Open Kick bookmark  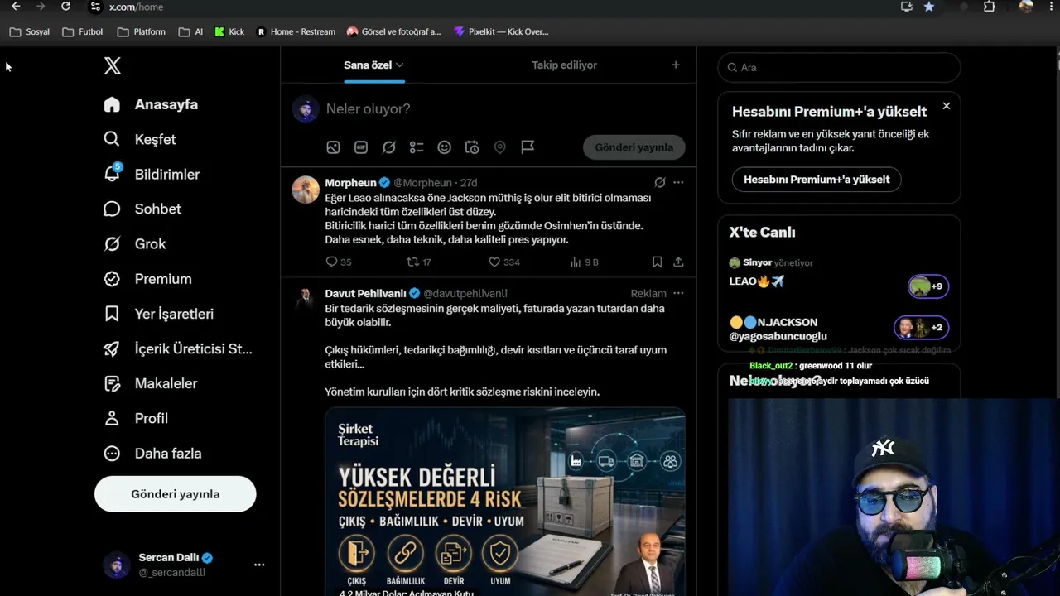tap(229, 31)
